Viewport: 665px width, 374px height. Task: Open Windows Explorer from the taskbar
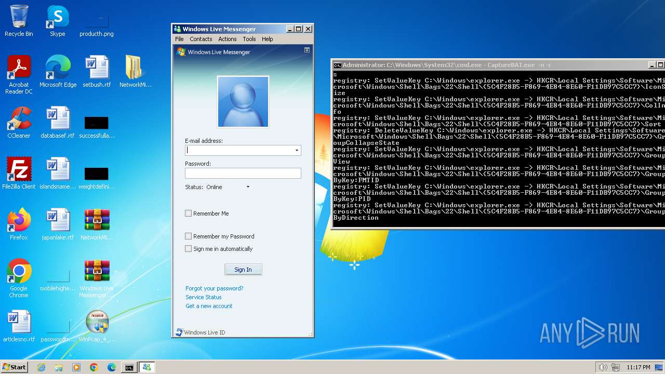(x=59, y=367)
